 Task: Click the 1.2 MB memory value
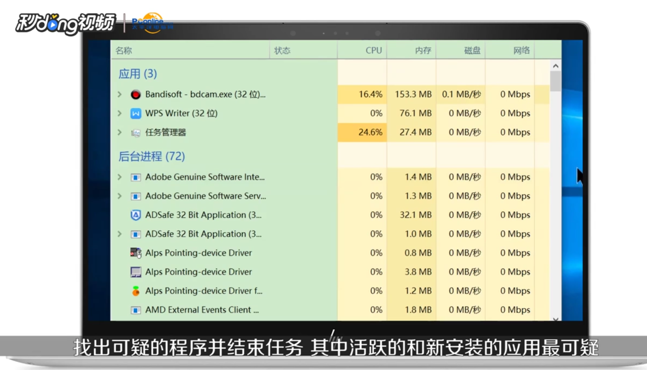point(418,291)
